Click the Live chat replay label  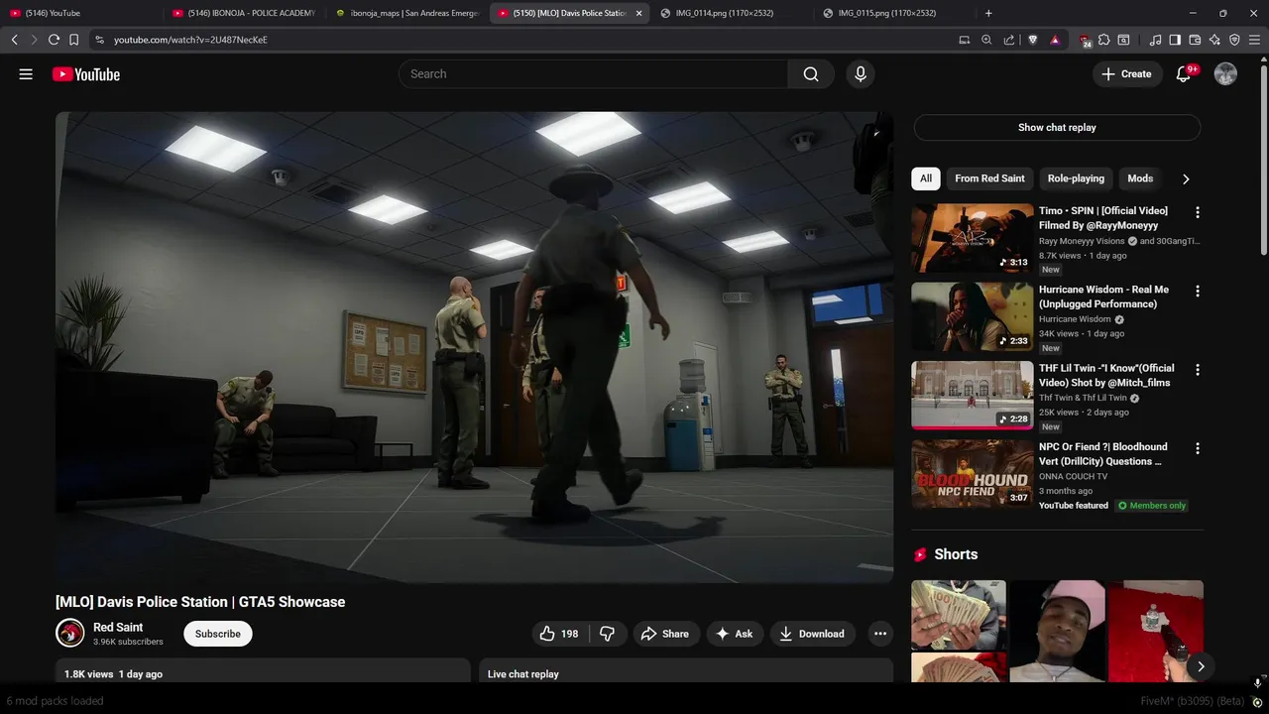(523, 674)
